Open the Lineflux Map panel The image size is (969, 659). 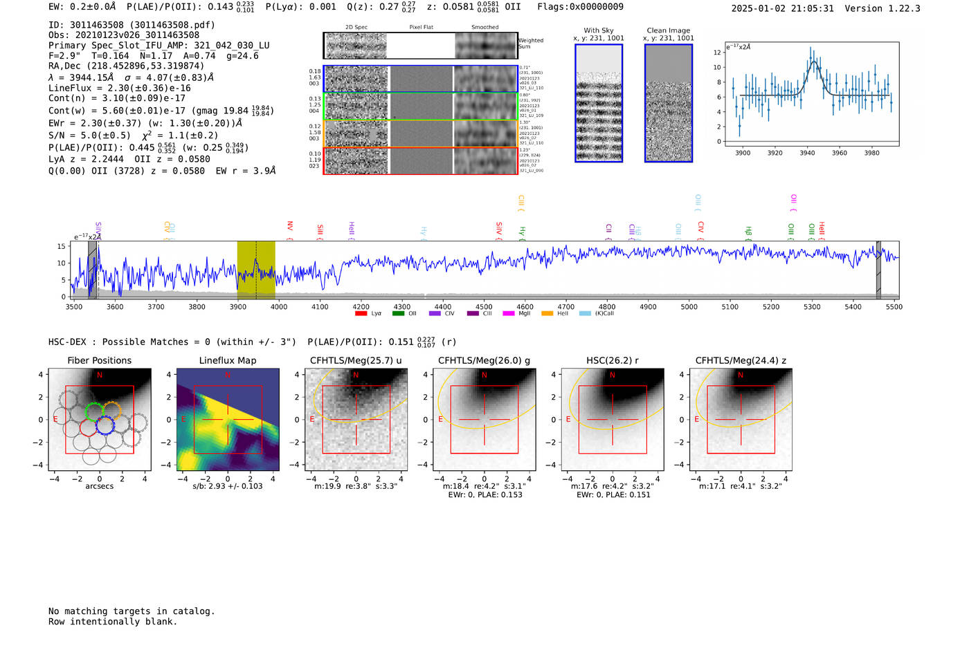(x=228, y=420)
